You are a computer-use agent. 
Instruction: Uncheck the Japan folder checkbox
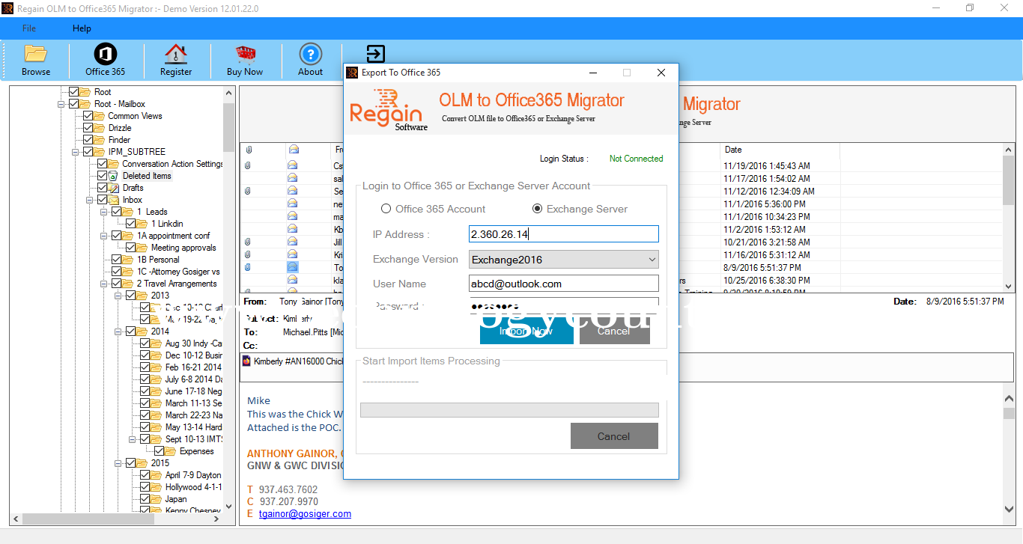click(145, 499)
